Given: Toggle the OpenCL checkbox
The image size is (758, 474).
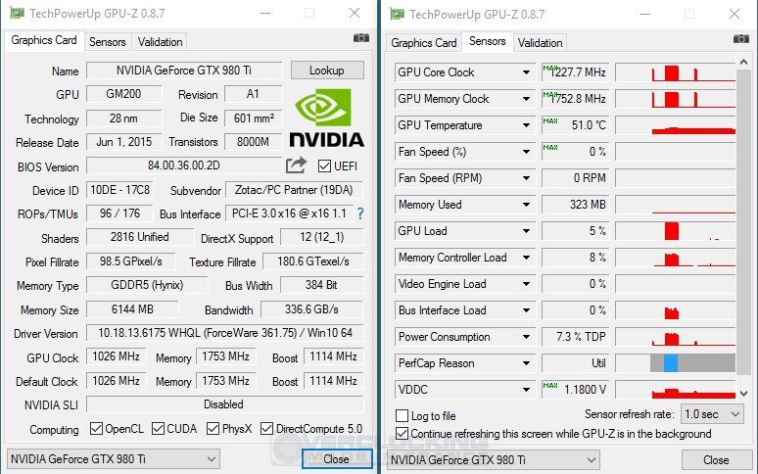Looking at the screenshot, I should [96, 429].
